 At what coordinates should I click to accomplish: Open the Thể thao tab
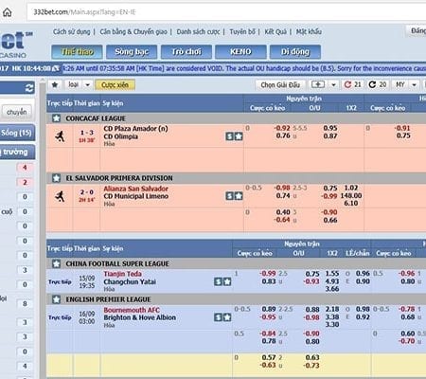(x=78, y=52)
